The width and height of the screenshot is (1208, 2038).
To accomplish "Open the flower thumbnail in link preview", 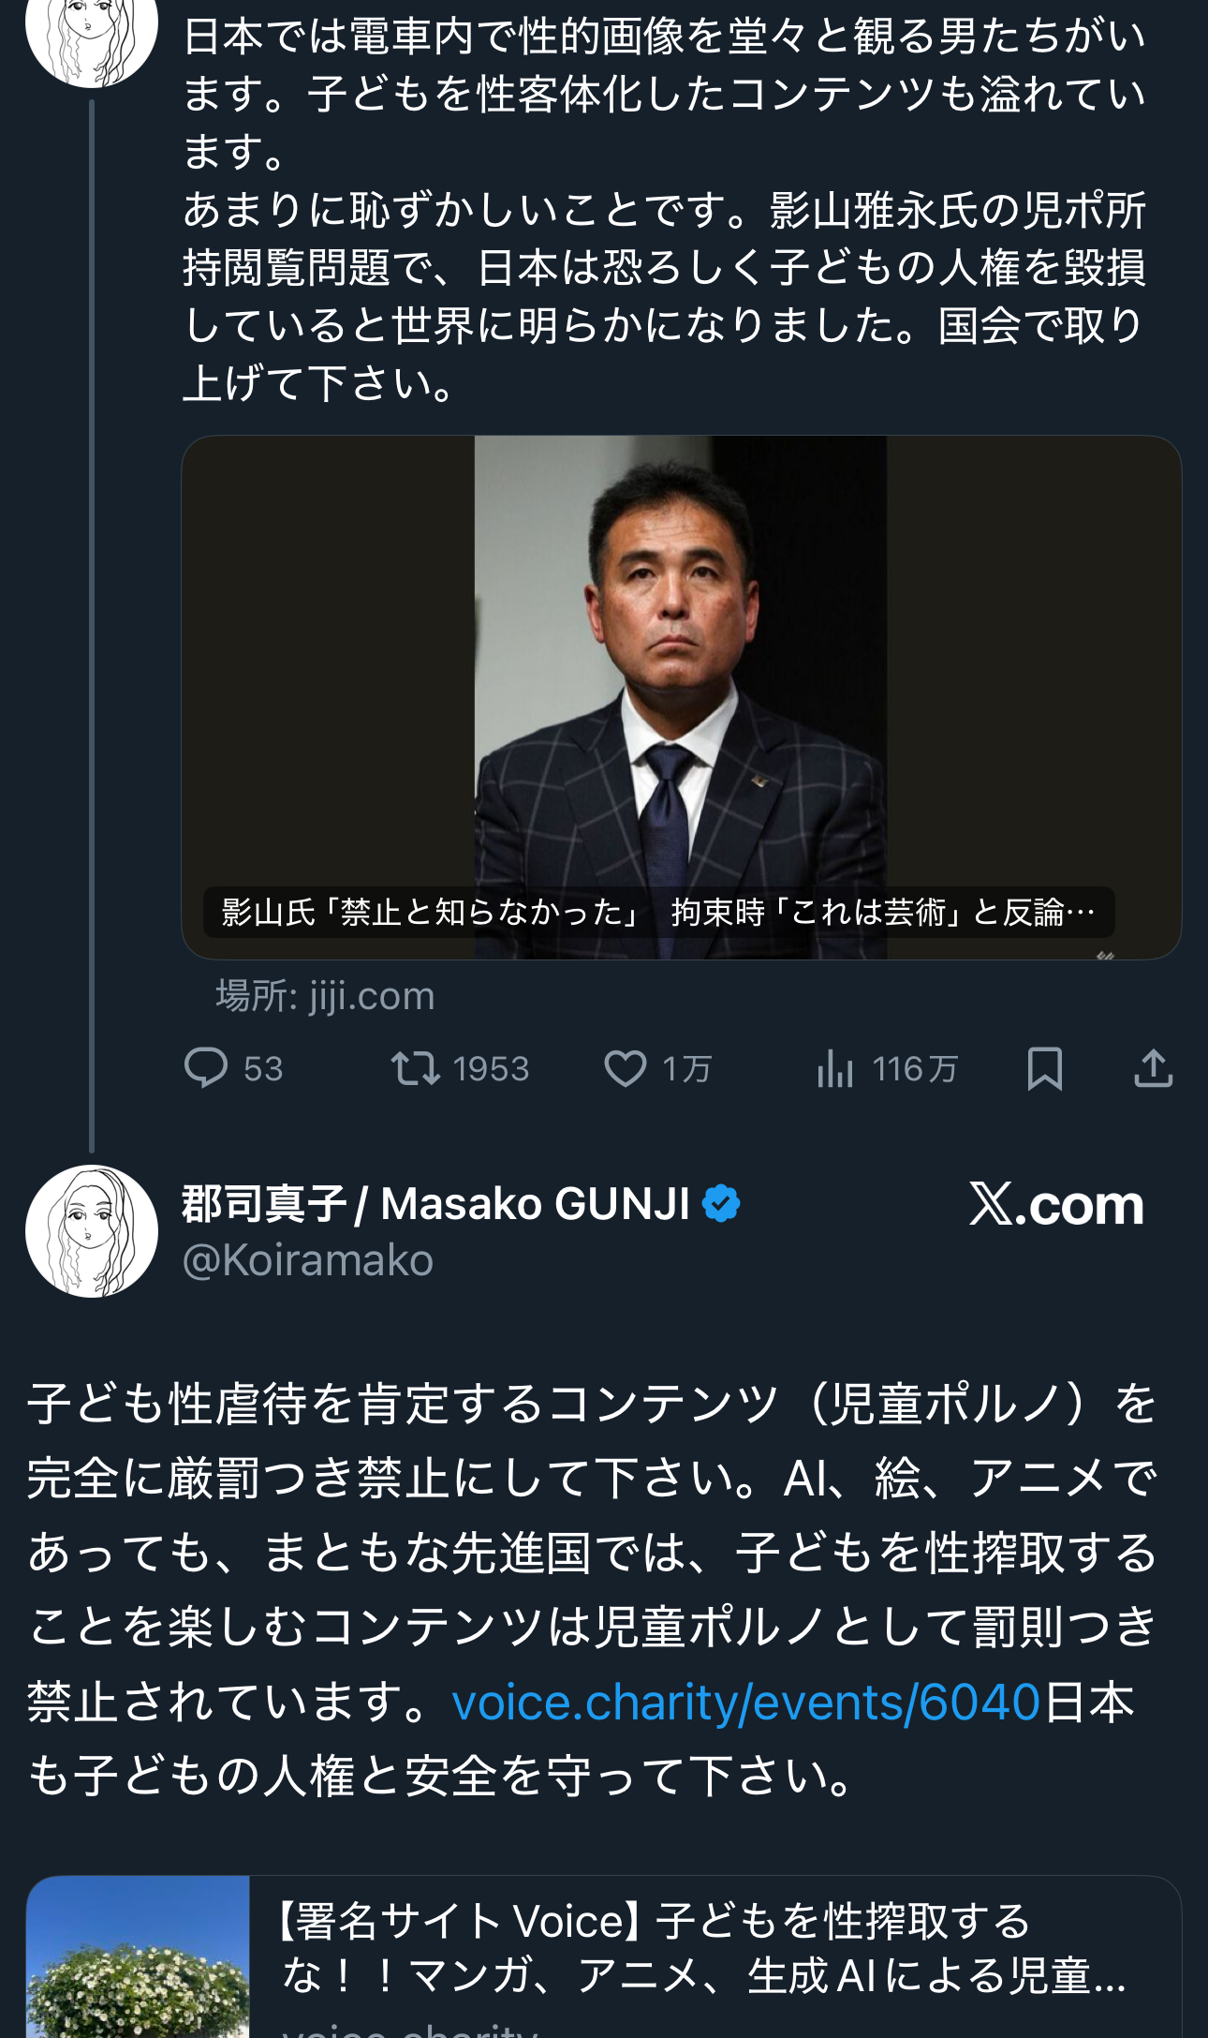I will (x=138, y=1958).
